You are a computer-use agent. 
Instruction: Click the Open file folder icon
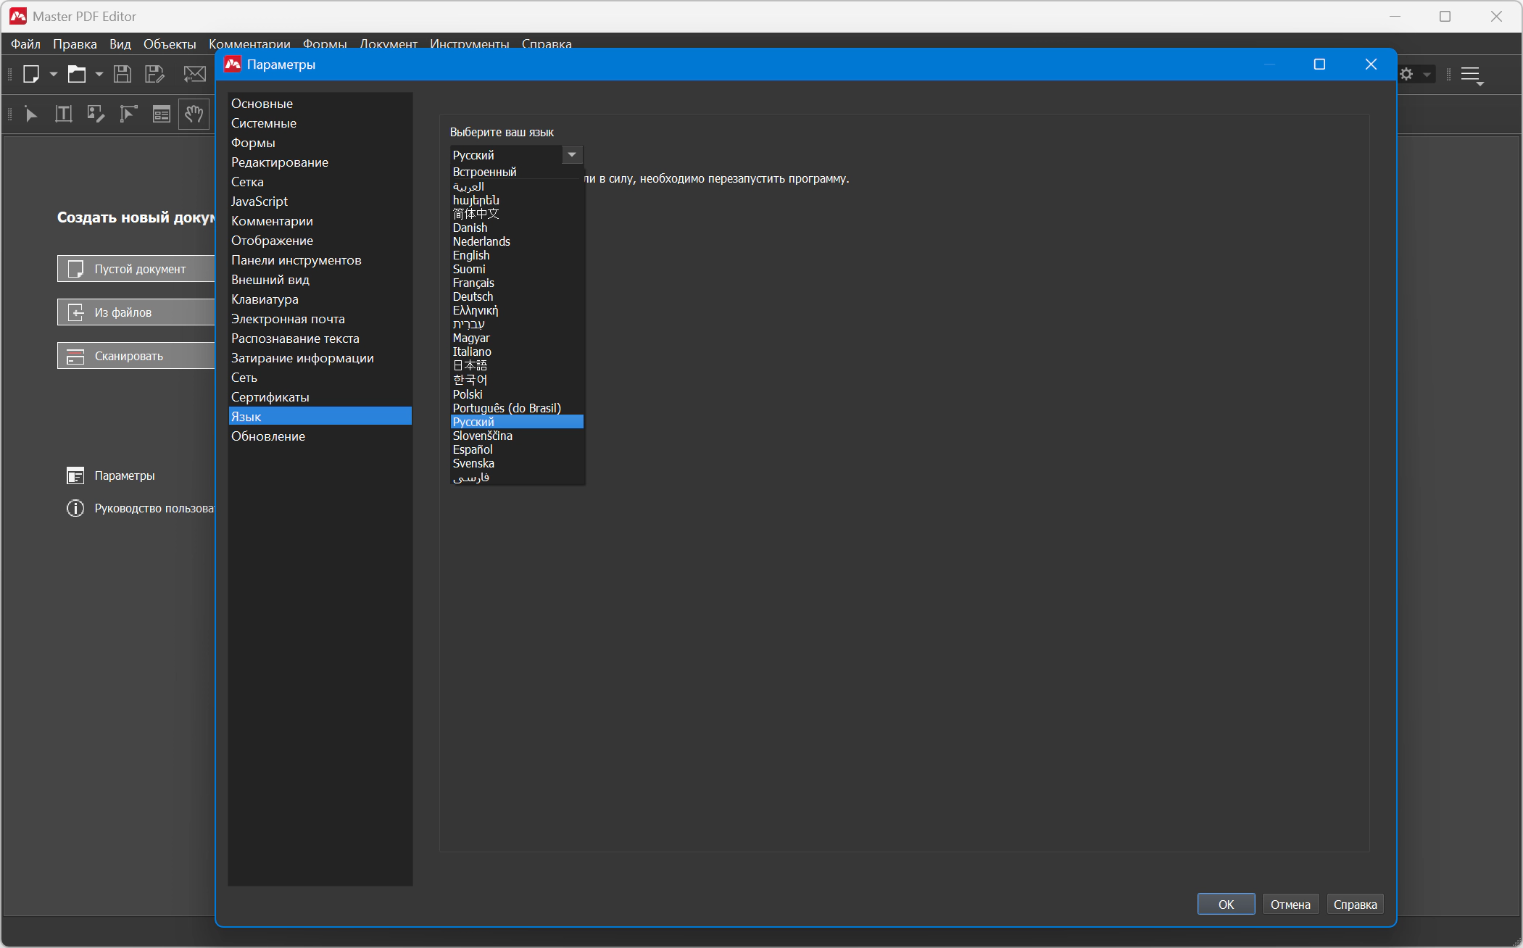click(77, 74)
